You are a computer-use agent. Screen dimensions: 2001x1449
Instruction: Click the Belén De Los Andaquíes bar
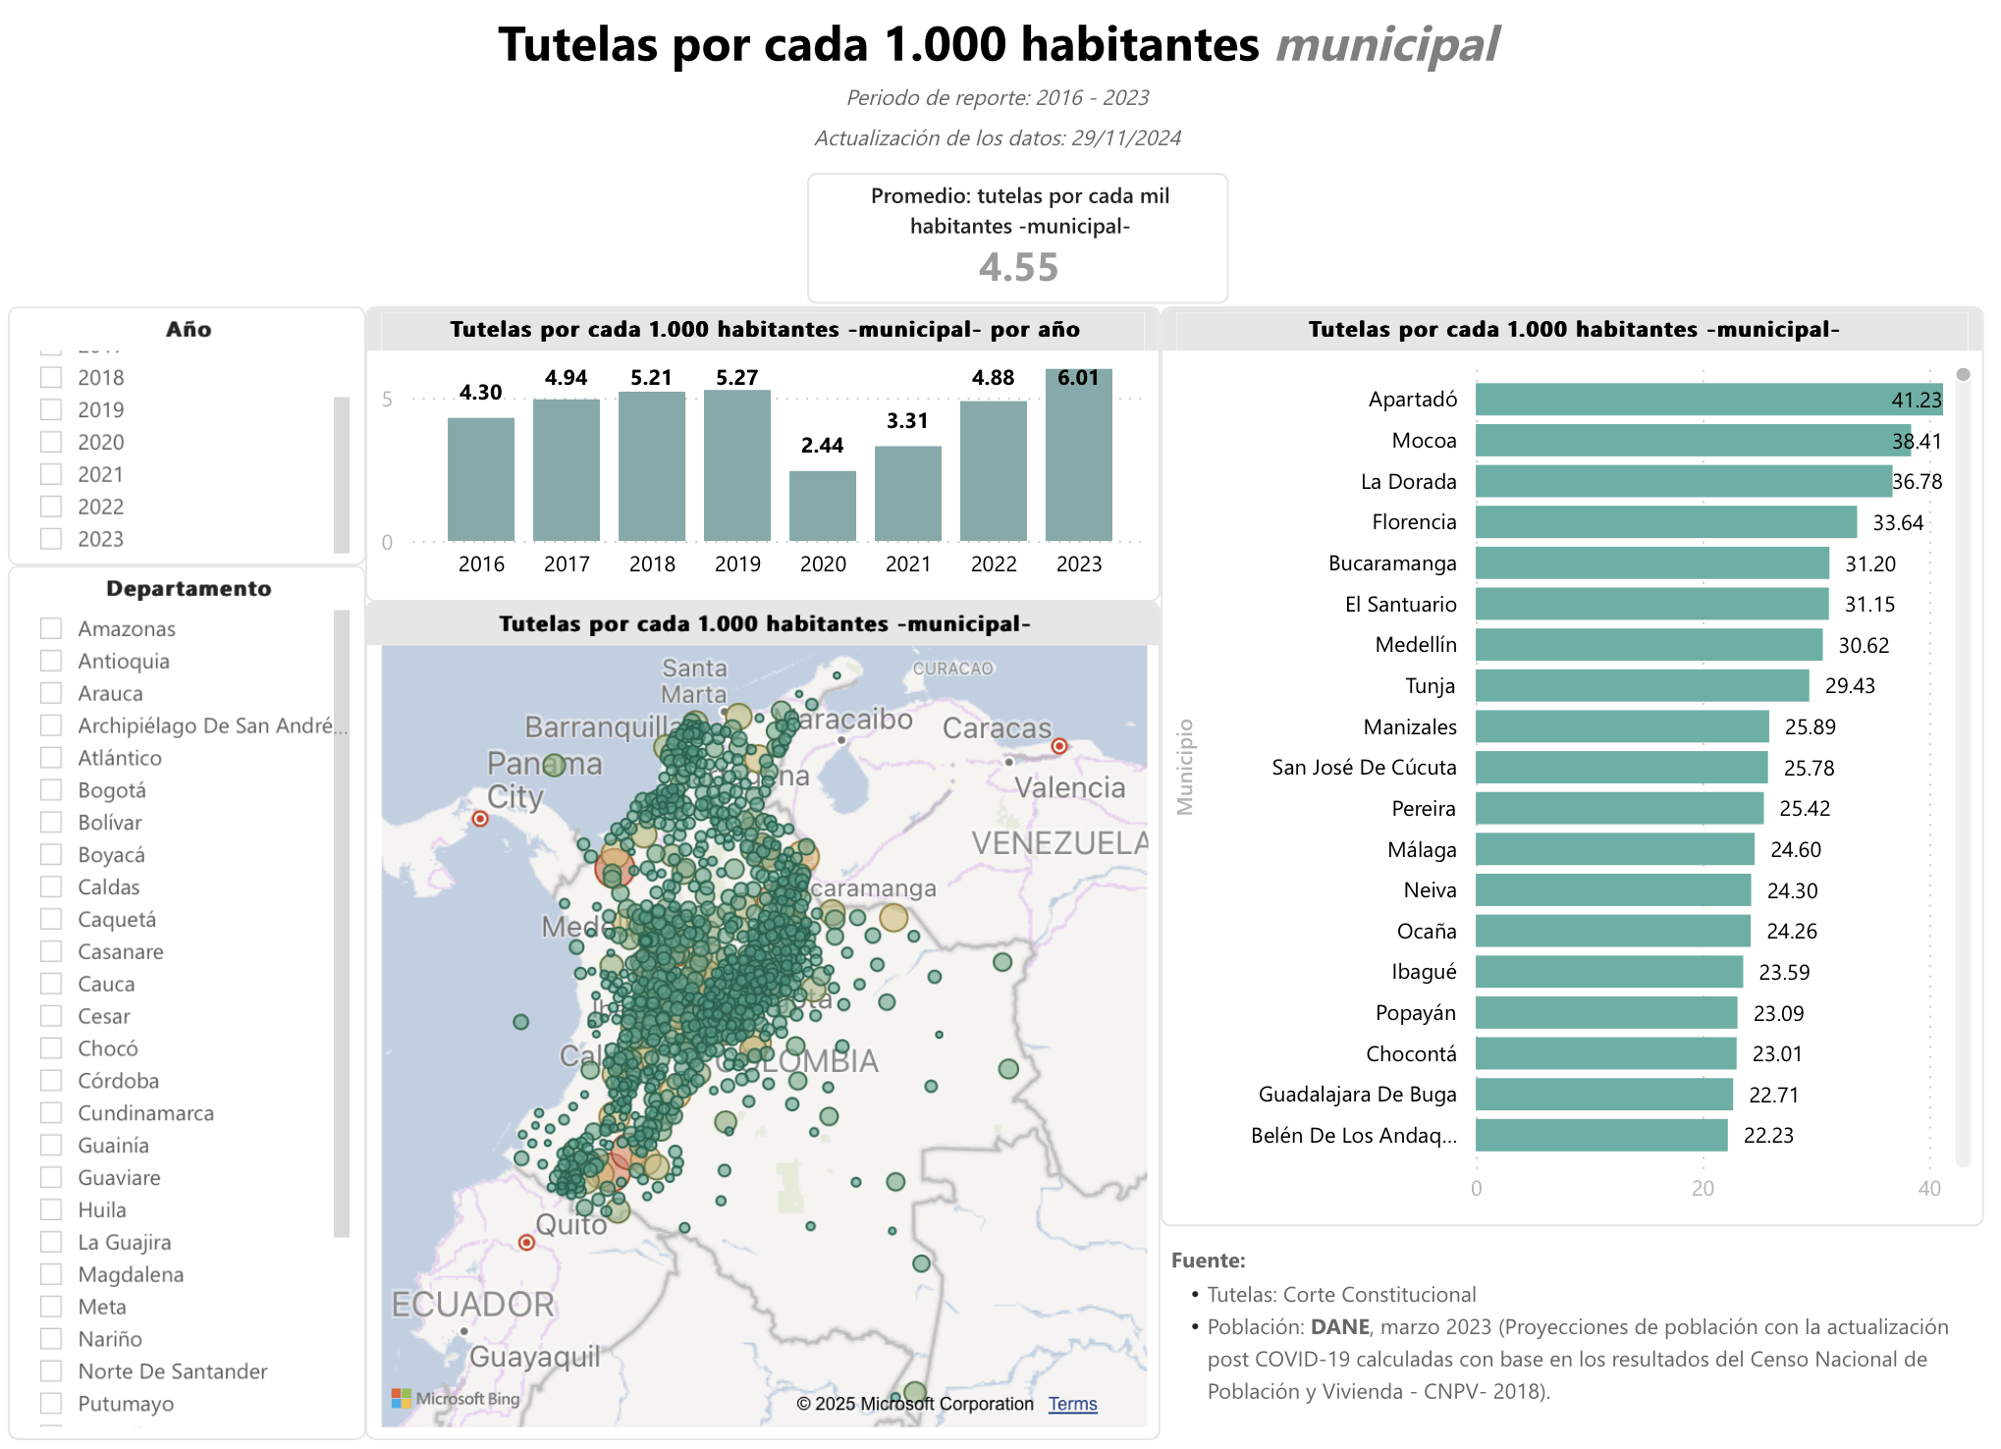tap(1600, 1136)
